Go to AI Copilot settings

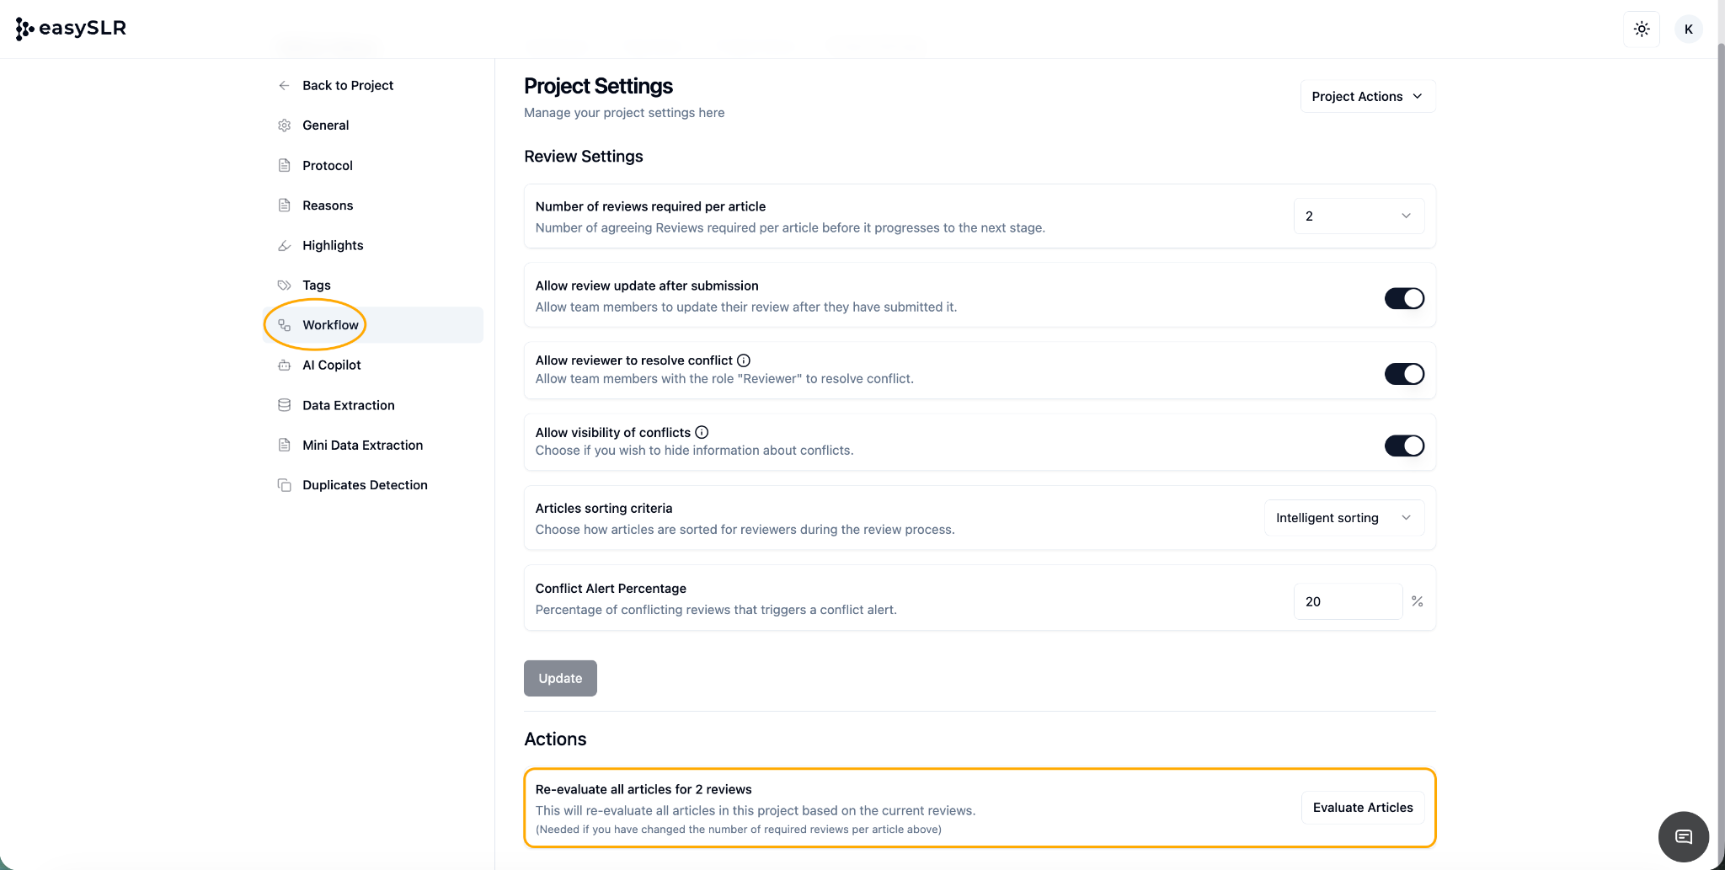[331, 366]
